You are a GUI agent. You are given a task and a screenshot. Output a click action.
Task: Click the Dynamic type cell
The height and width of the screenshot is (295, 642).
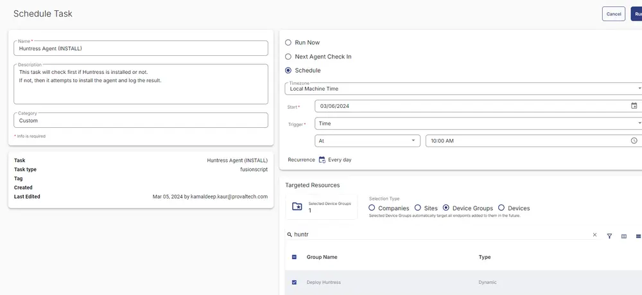(x=487, y=282)
